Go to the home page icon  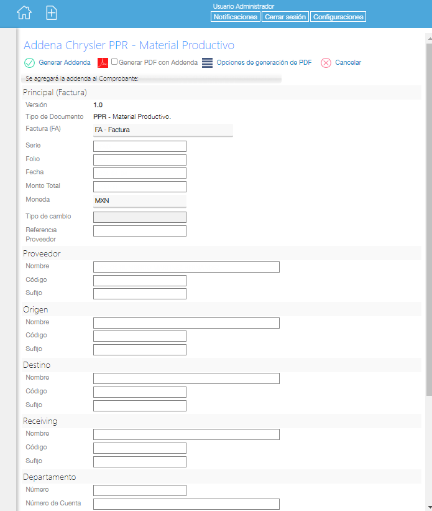[24, 13]
